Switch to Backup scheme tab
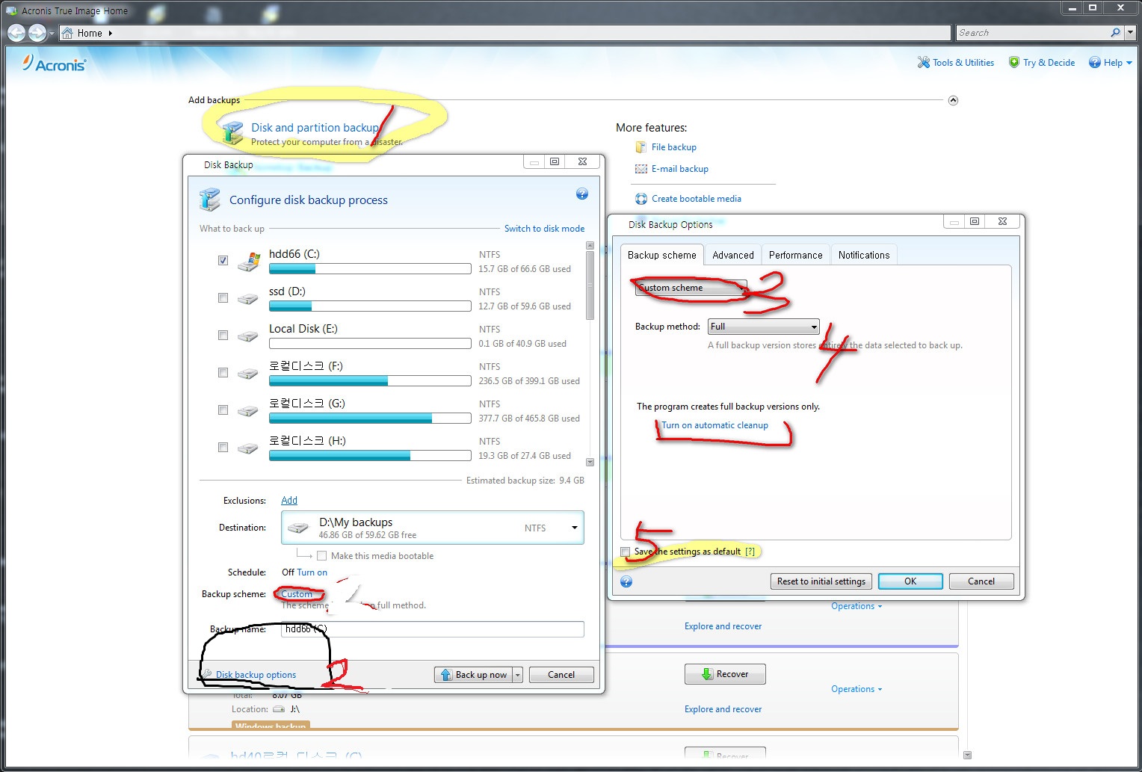The image size is (1142, 772). 661,255
